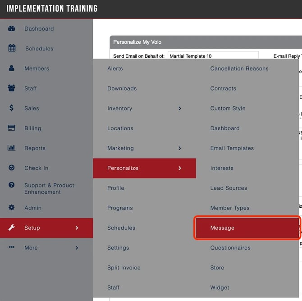Open the Split Invoice setup option

coord(124,268)
